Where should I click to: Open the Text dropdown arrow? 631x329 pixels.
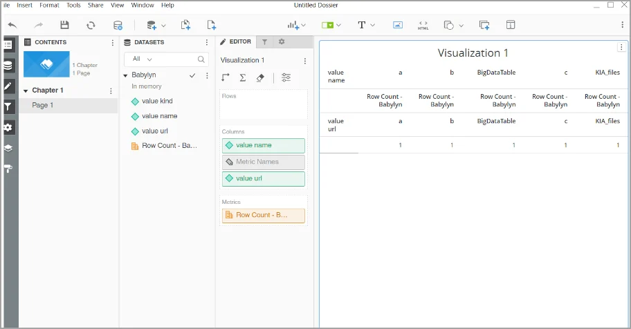[x=373, y=25]
